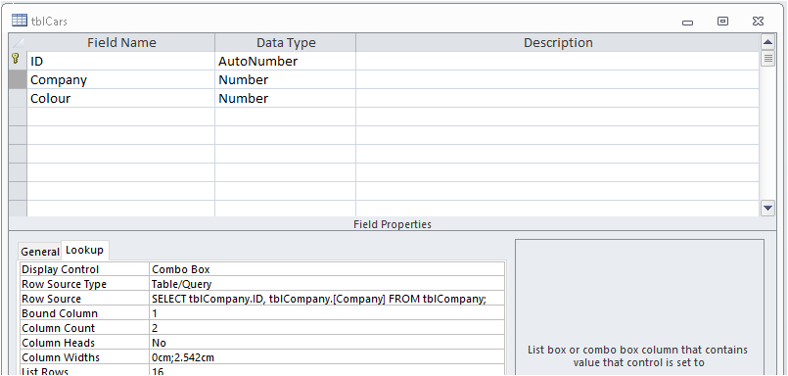Click the Company field name cell
The image size is (788, 376).
coord(121,80)
